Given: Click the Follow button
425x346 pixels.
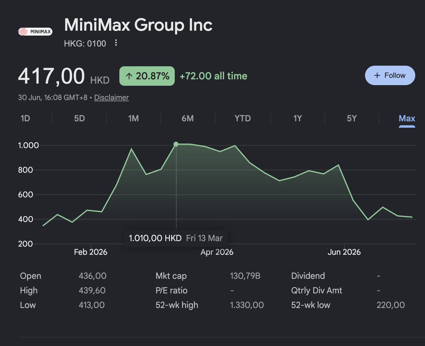Looking at the screenshot, I should pos(390,75).
